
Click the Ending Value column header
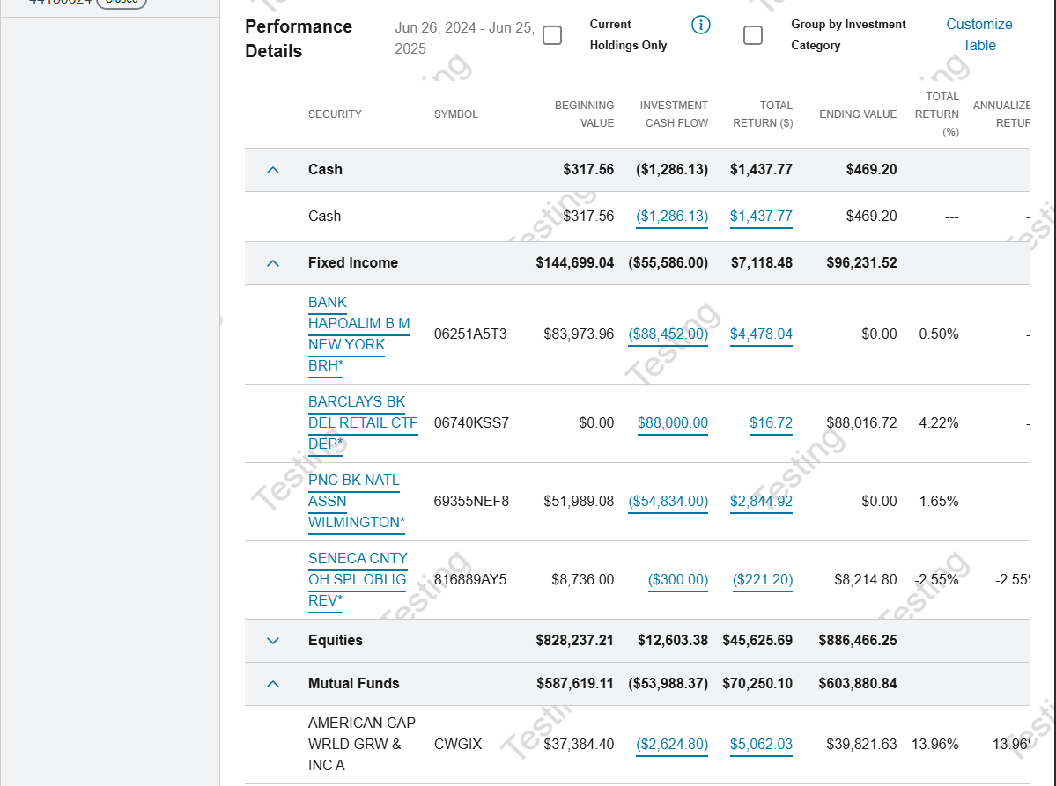coord(857,114)
